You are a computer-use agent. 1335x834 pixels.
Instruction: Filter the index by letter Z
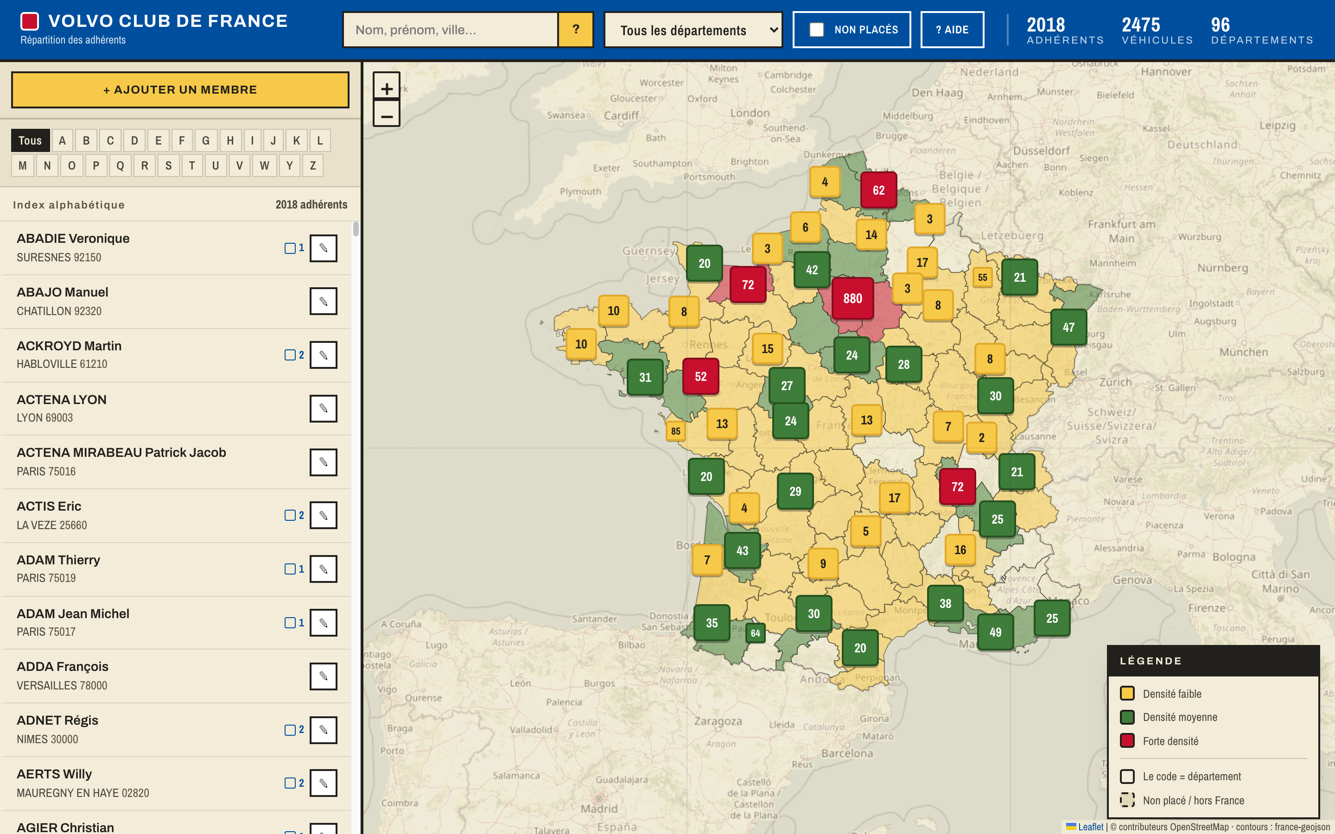click(x=313, y=165)
